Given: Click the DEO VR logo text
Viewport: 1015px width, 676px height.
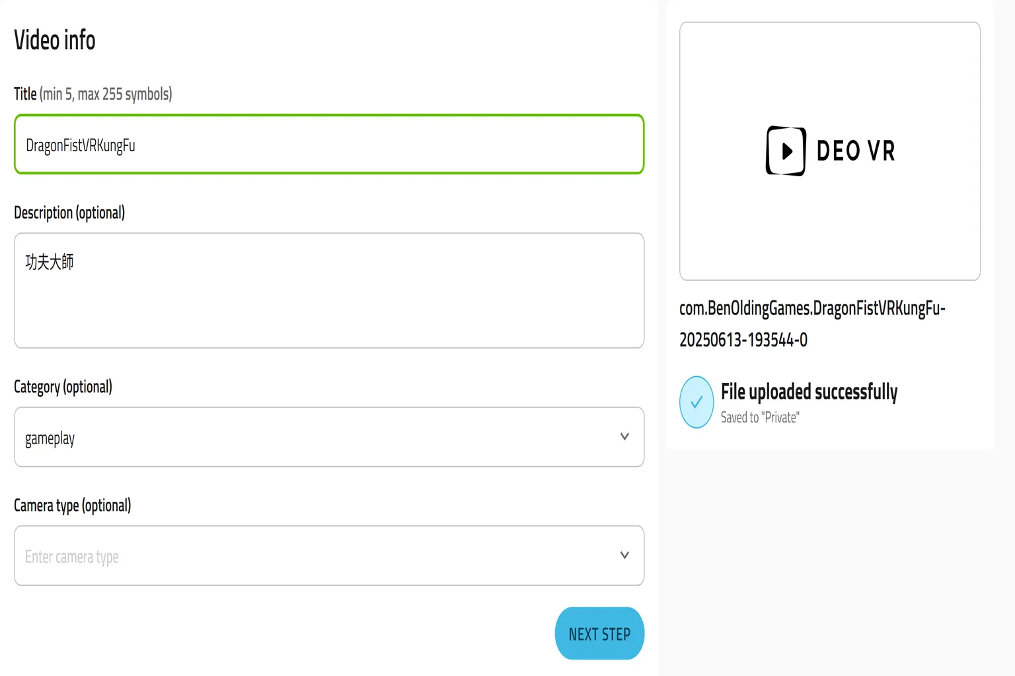Looking at the screenshot, I should [x=856, y=151].
